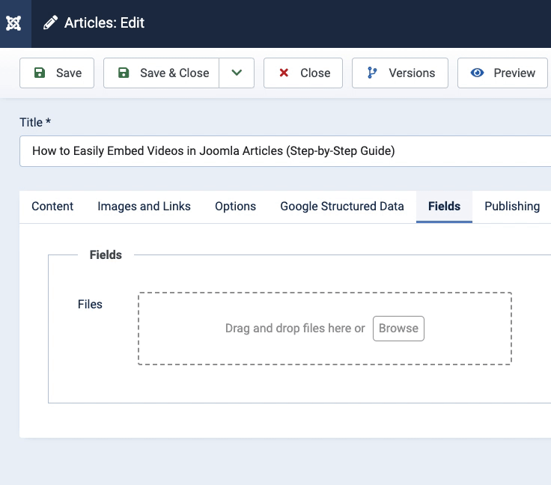This screenshot has width=551, height=485.
Task: Click the Articles: Edit page heading
Action: point(104,22)
